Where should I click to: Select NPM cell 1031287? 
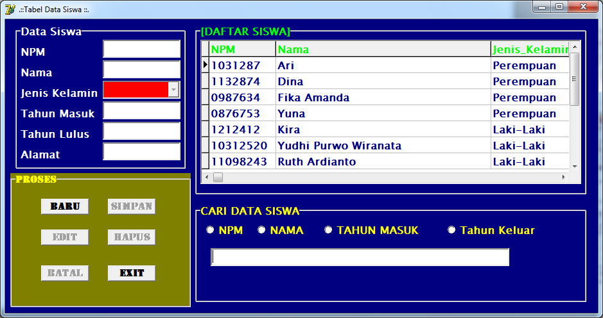click(x=242, y=65)
